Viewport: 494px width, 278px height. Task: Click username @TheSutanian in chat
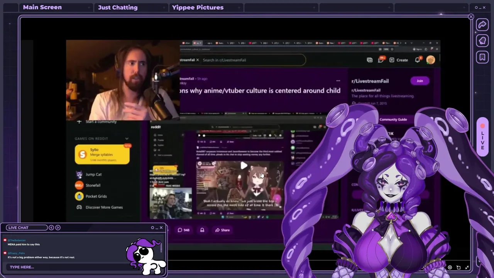[x=17, y=240]
